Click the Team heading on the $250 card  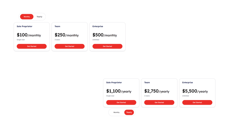[x=57, y=26]
